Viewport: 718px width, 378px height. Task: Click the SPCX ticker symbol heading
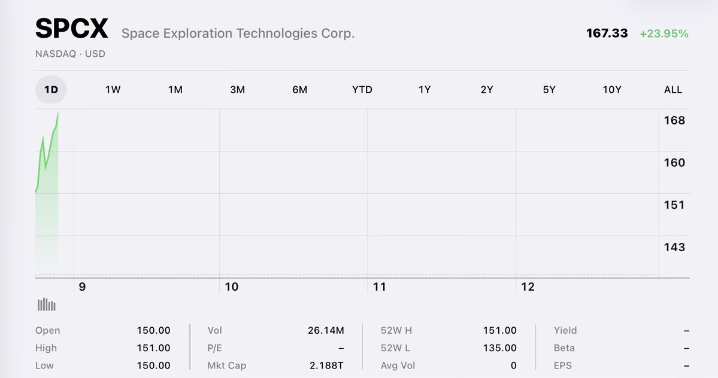(71, 28)
